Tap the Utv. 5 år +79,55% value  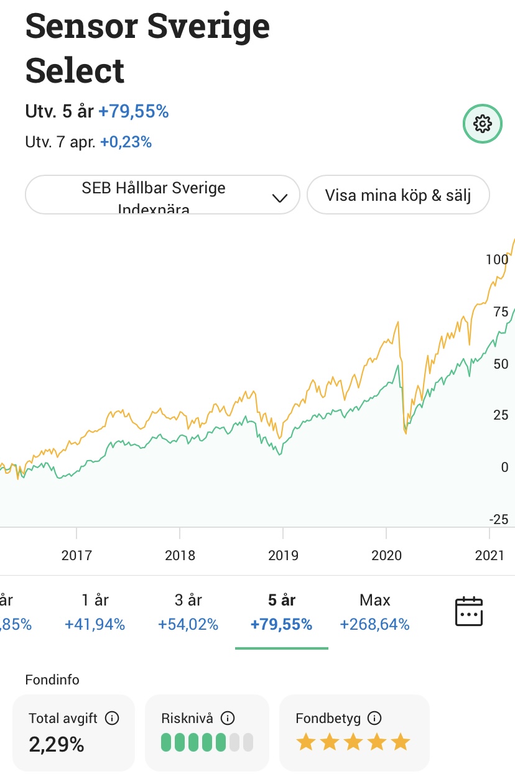click(x=133, y=112)
